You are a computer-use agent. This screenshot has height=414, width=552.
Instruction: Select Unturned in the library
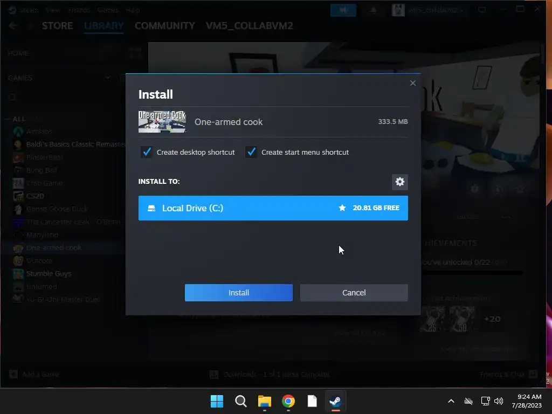coord(42,287)
